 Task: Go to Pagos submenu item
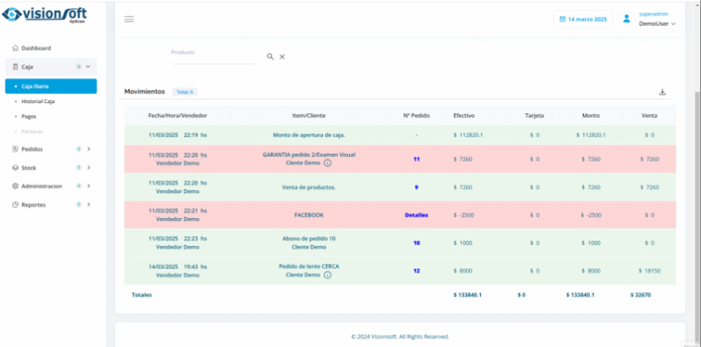tap(29, 116)
